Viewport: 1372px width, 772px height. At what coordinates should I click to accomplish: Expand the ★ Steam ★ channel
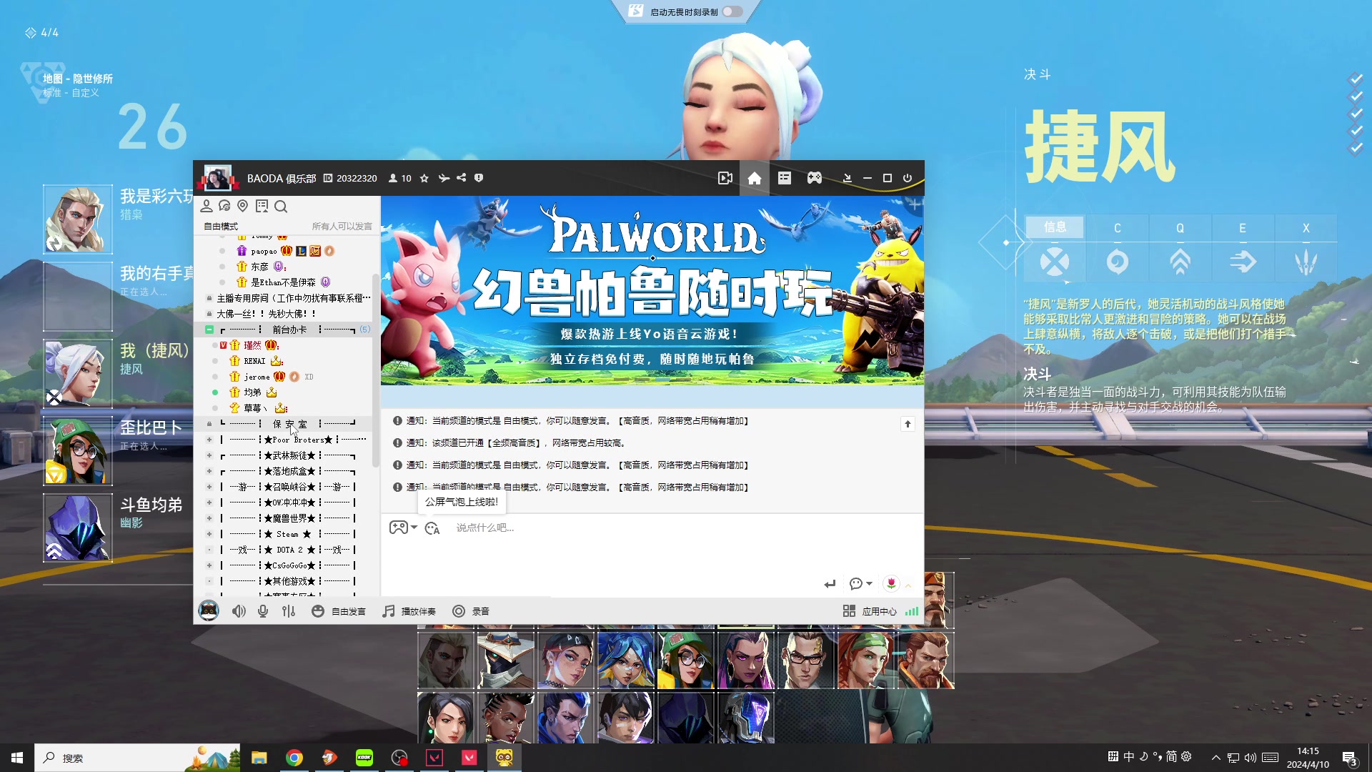(209, 534)
